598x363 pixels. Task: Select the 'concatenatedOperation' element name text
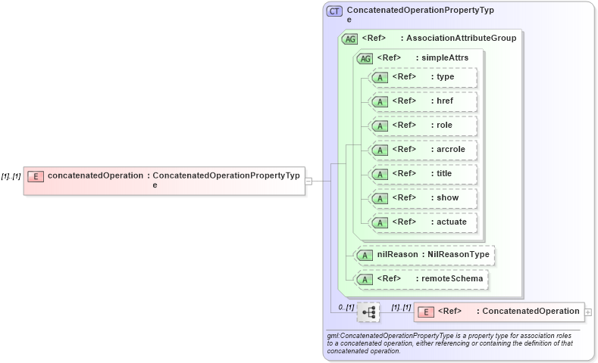[95, 175]
